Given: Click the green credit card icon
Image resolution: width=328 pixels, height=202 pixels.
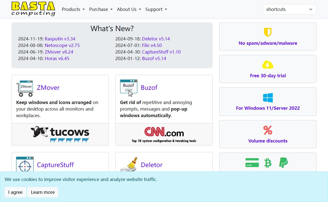Looking at the screenshot, I should click(252, 163).
